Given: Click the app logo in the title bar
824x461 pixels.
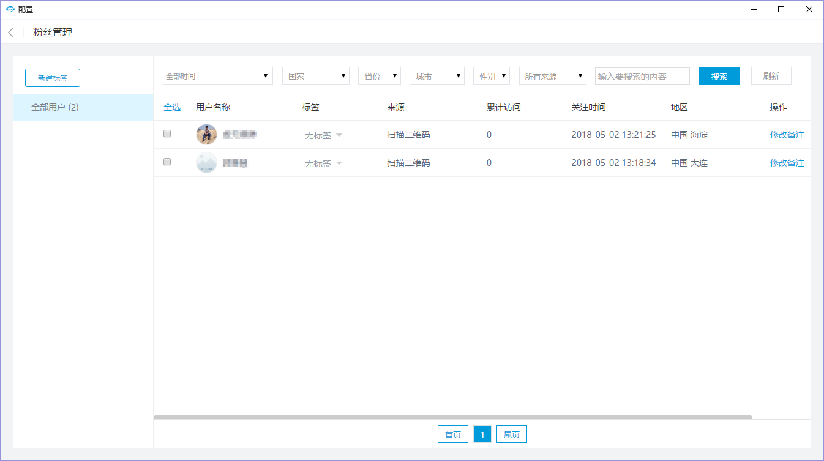Looking at the screenshot, I should (x=10, y=9).
